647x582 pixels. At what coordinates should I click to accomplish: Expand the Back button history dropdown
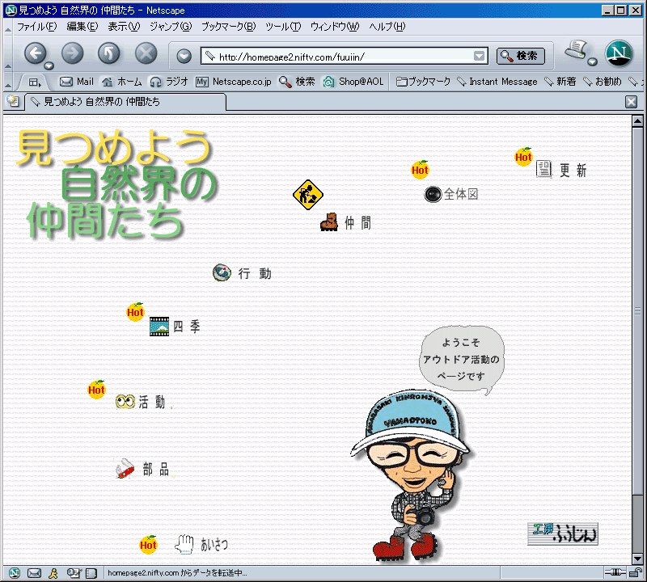pos(49,65)
